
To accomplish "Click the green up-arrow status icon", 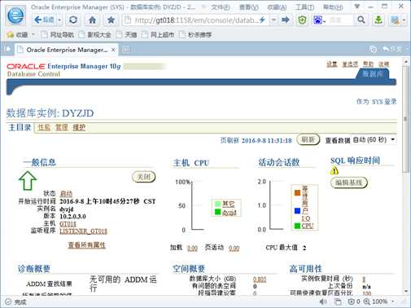I will (x=28, y=180).
